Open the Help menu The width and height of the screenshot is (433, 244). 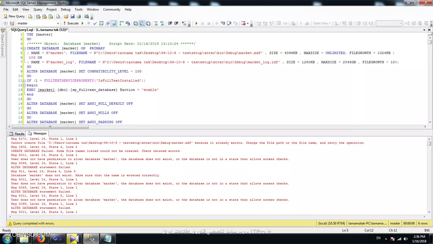tap(128, 9)
